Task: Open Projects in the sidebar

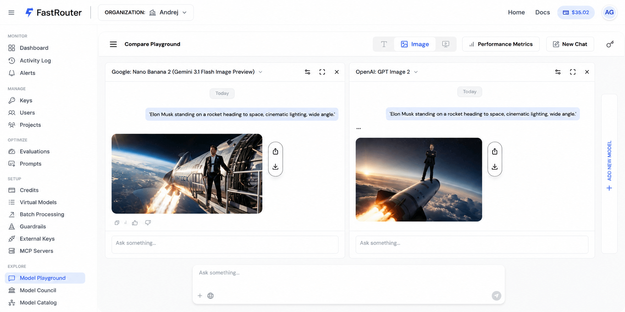Action: (x=30, y=125)
